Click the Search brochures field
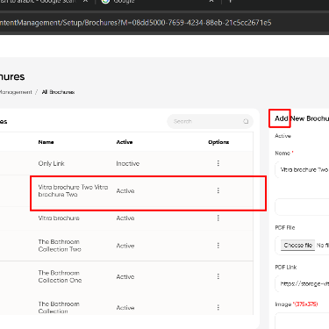 click(210, 121)
